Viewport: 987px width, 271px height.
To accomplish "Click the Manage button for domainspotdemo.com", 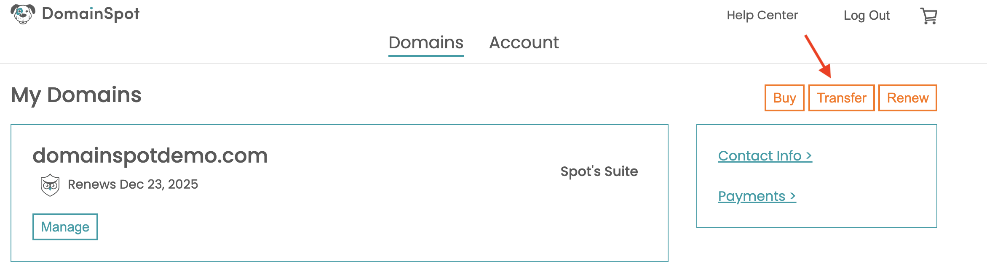I will pos(65,227).
